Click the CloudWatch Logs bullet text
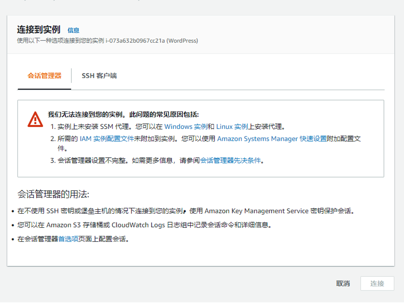Viewport: 404px width, 303px height. [x=145, y=225]
